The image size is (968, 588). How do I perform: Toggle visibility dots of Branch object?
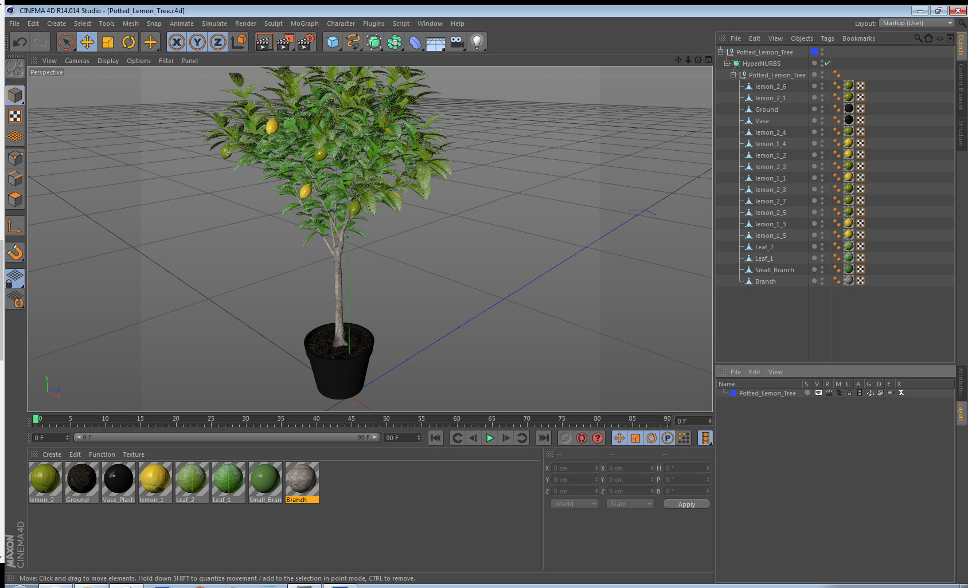point(822,281)
